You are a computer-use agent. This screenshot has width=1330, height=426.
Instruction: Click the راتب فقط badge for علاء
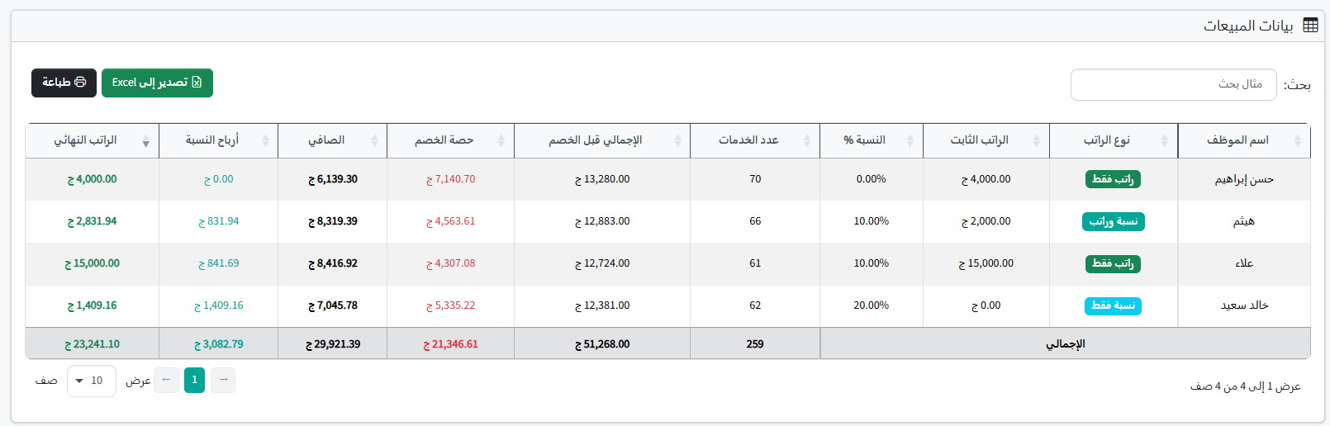[1113, 264]
